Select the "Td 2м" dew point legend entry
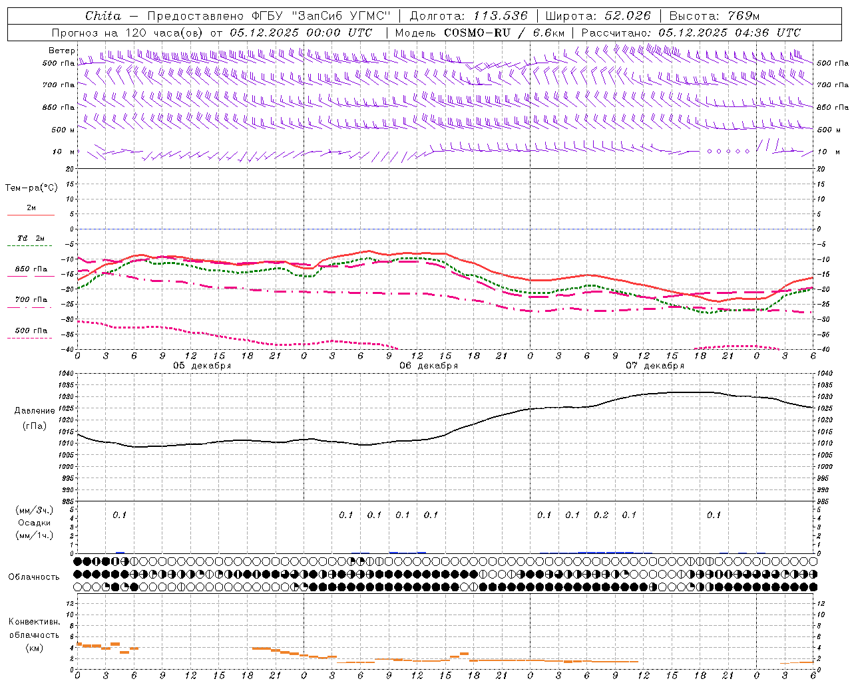This screenshot has width=852, height=681. [31, 238]
